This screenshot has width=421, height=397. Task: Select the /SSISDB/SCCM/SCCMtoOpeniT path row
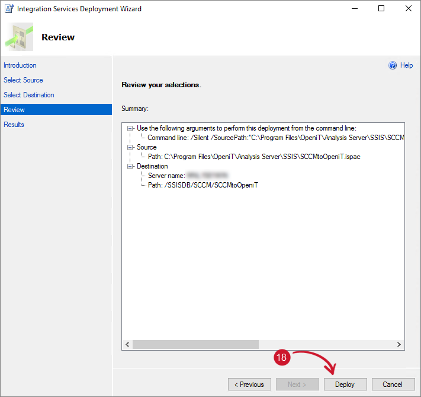point(203,185)
